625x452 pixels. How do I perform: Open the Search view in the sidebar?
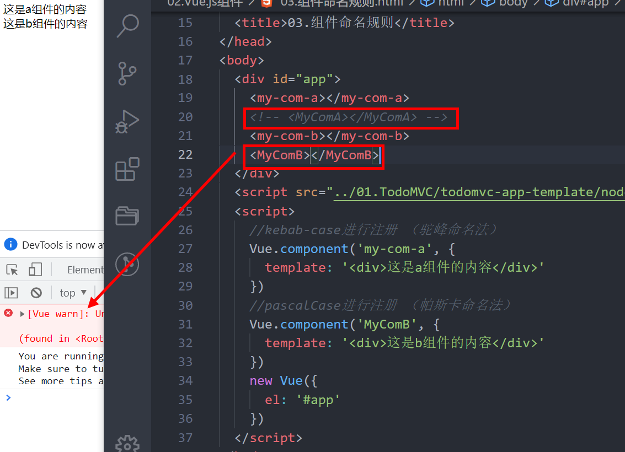127,26
